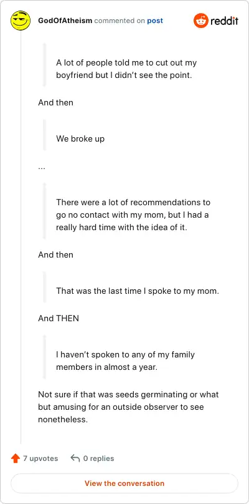This screenshot has width=249, height=504.
Task: Click the quote about cutting out boyfriend
Action: pyautogui.click(x=126, y=69)
